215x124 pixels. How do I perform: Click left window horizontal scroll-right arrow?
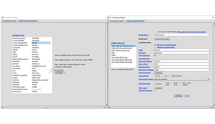click(x=104, y=107)
